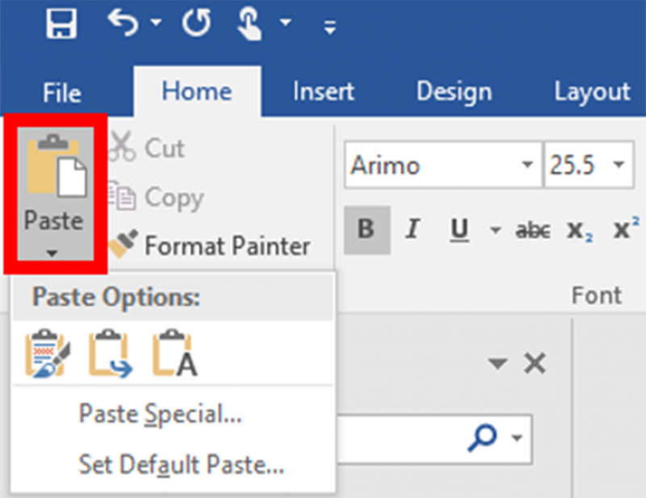Expand the Paste button dropdown arrow

point(52,253)
